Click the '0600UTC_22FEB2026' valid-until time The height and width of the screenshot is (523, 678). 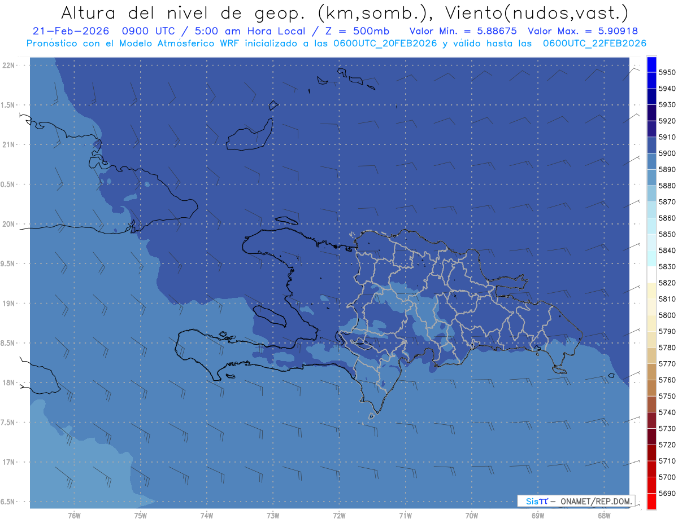click(x=594, y=43)
